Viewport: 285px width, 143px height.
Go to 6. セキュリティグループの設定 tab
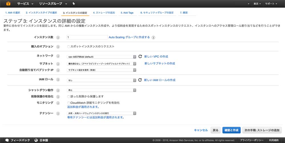[x=157, y=13]
